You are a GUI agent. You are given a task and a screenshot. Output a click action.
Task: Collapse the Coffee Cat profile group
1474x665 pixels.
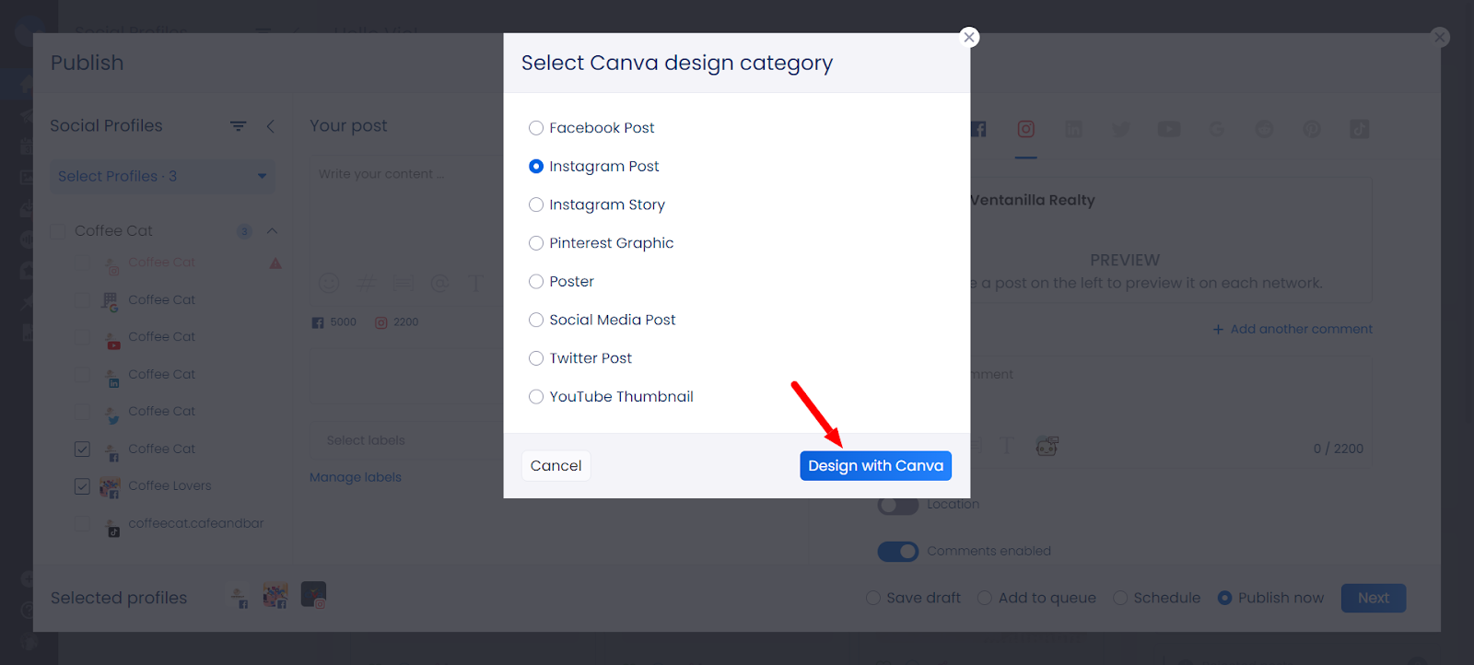pyautogui.click(x=272, y=230)
